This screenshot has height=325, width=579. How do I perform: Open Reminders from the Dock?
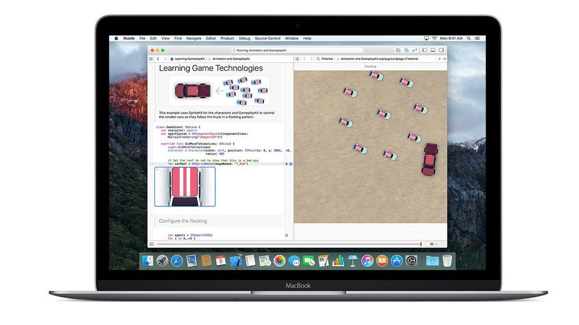[250, 261]
